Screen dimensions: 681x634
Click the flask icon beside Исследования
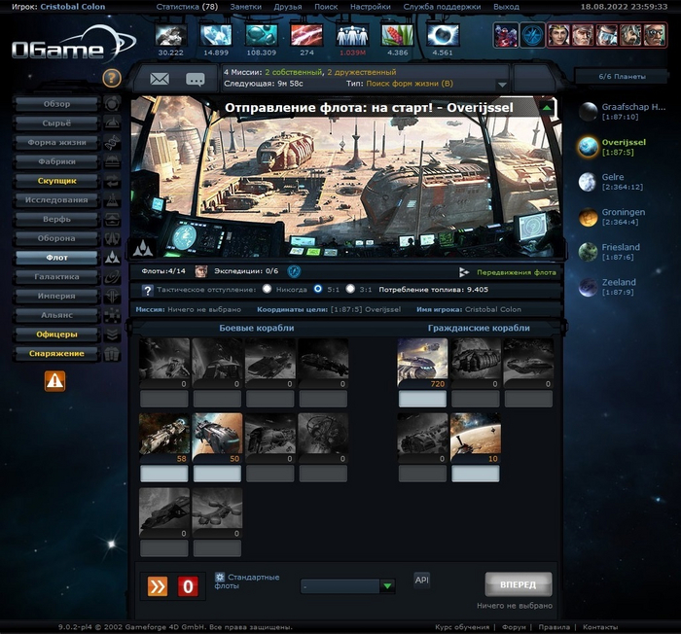pyautogui.click(x=112, y=199)
